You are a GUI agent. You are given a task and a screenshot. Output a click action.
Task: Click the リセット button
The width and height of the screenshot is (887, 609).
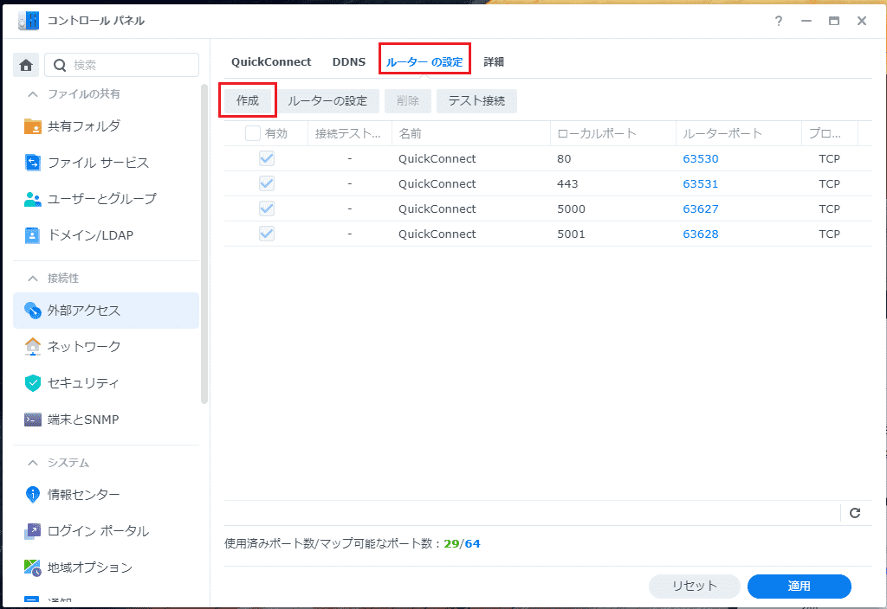point(694,586)
